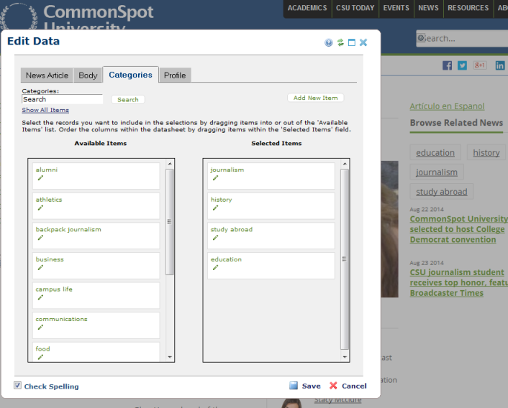
Task: Edit the food item pencil icon
Action: tap(40, 357)
